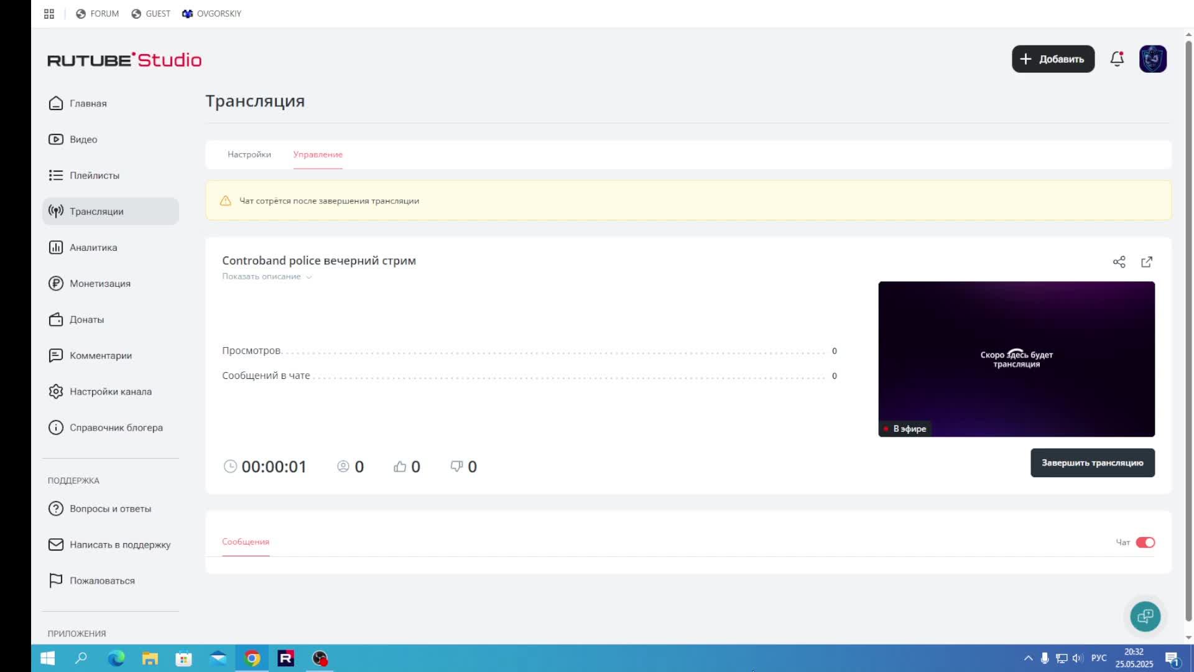Click the thumbs up likes icon
The height and width of the screenshot is (672, 1194).
(400, 467)
